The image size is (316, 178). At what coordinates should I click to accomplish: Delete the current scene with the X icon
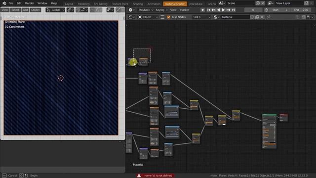pos(263,3)
